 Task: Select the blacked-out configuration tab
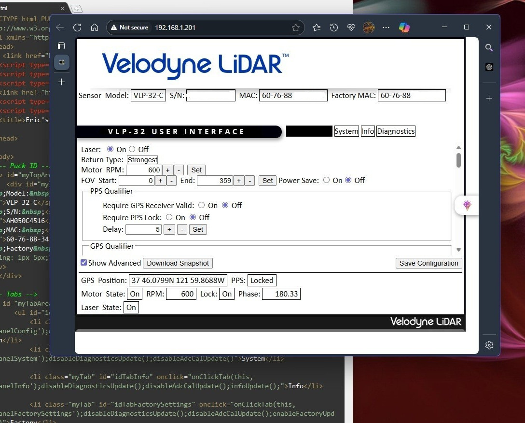[x=309, y=131]
